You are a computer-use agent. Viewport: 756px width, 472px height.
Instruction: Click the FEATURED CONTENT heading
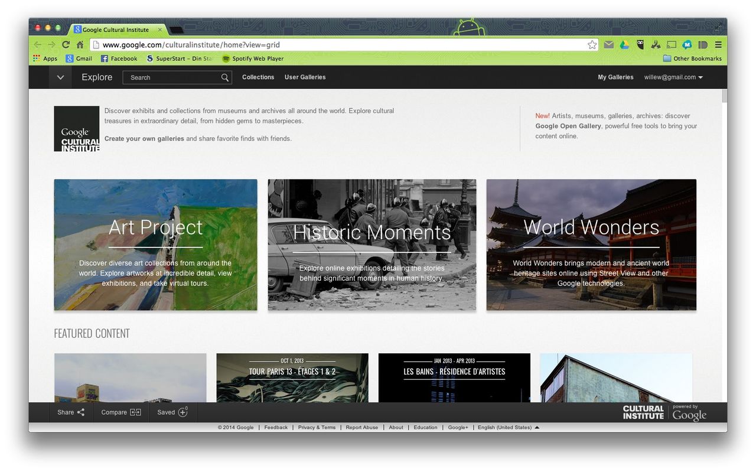92,334
